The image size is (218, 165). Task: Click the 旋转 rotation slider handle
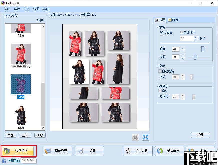(191, 77)
